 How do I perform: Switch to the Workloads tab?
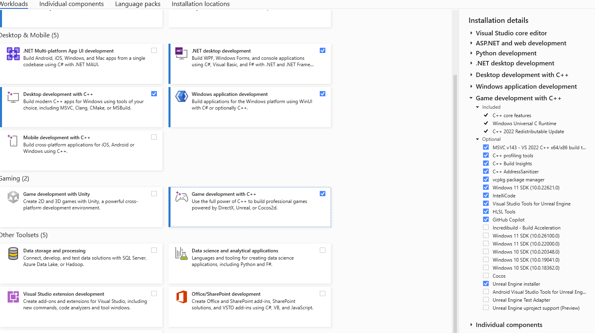14,4
